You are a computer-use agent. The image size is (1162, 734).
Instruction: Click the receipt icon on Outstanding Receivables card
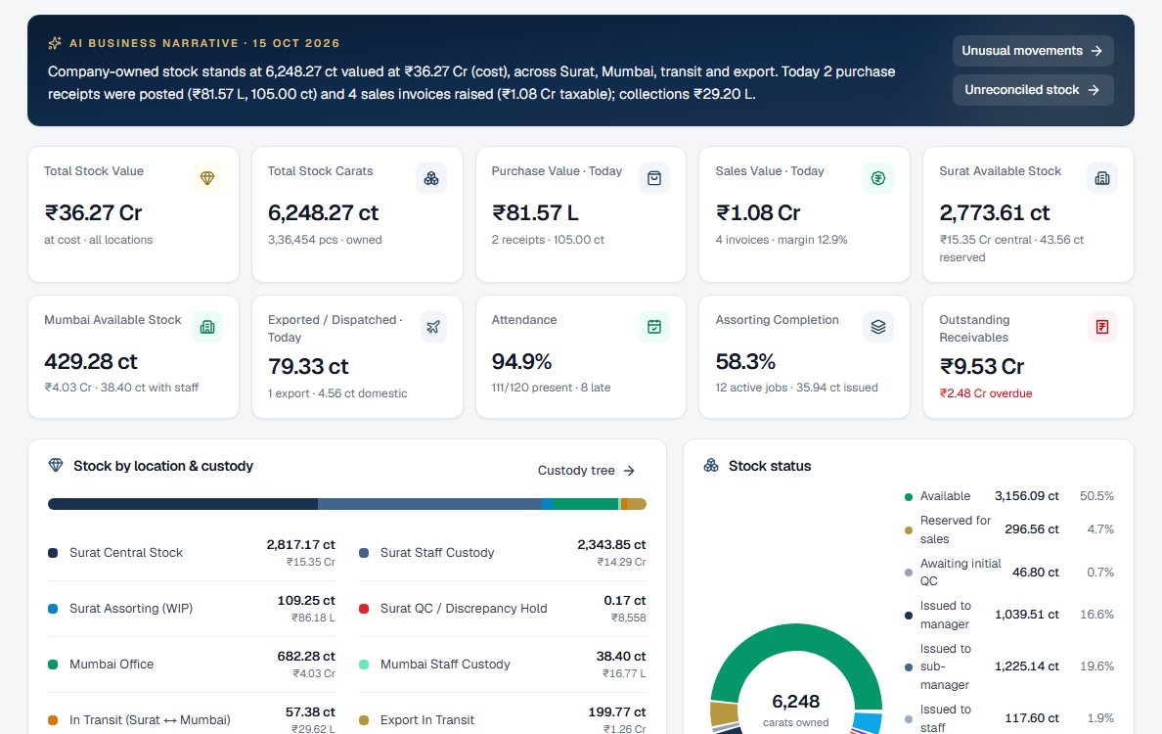(1102, 327)
